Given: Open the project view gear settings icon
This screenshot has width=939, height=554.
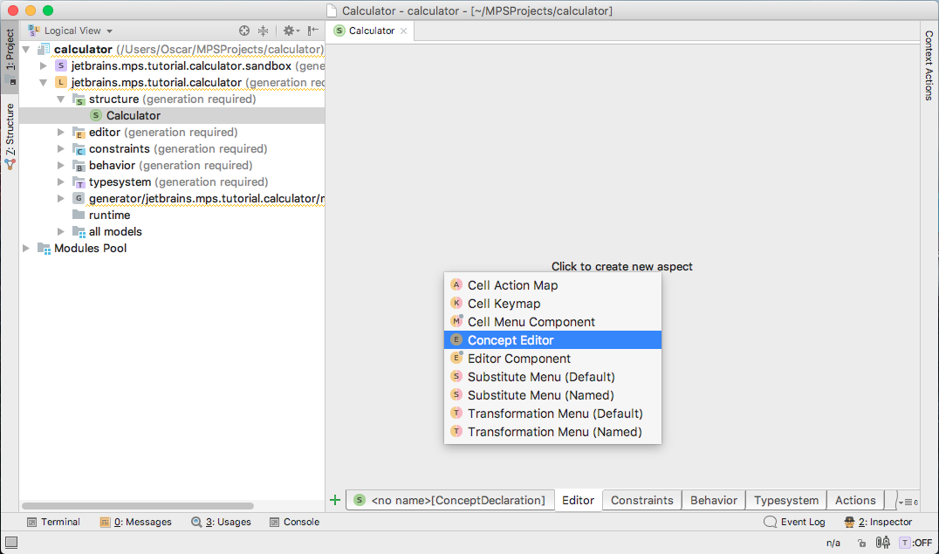Looking at the screenshot, I should 291,31.
